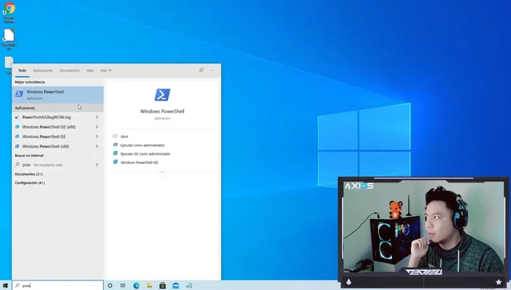Click the PowerShell ISE (x86) result icon
This screenshot has height=290, width=511.
[17, 127]
